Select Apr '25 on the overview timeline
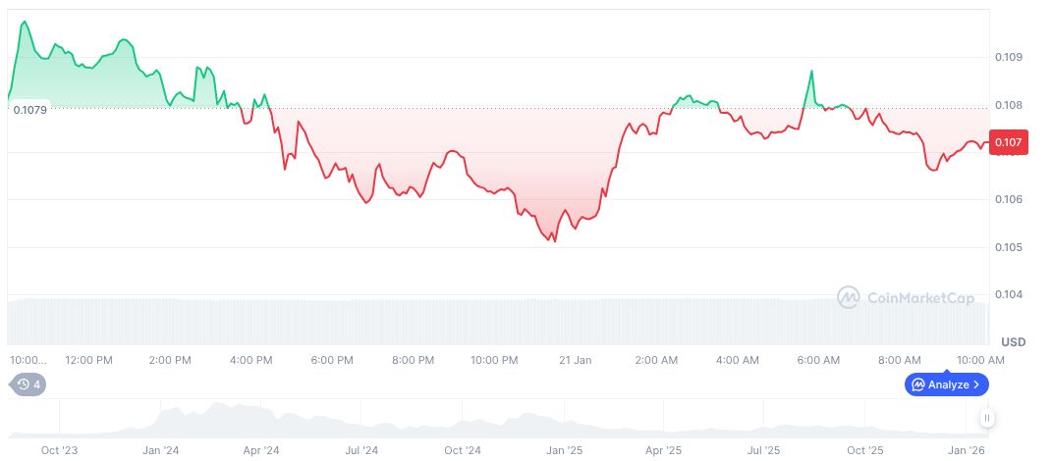Screen dimensions: 1053x461 click(664, 450)
